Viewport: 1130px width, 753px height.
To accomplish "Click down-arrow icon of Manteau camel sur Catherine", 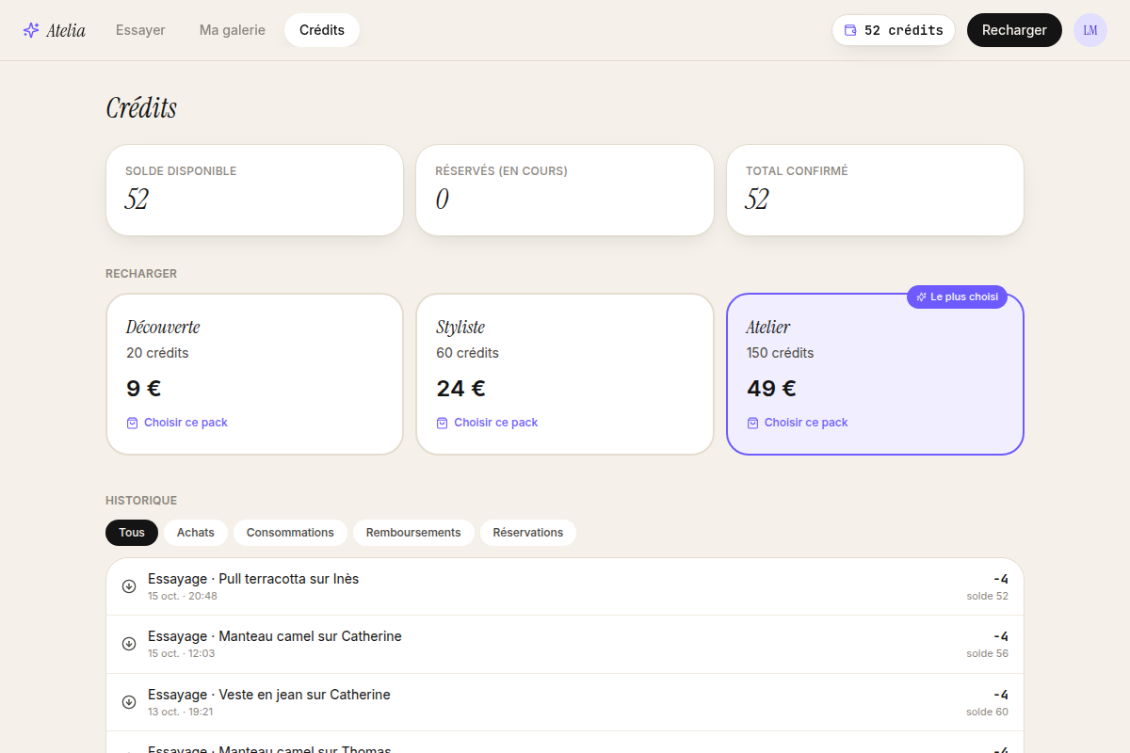I will tap(129, 644).
